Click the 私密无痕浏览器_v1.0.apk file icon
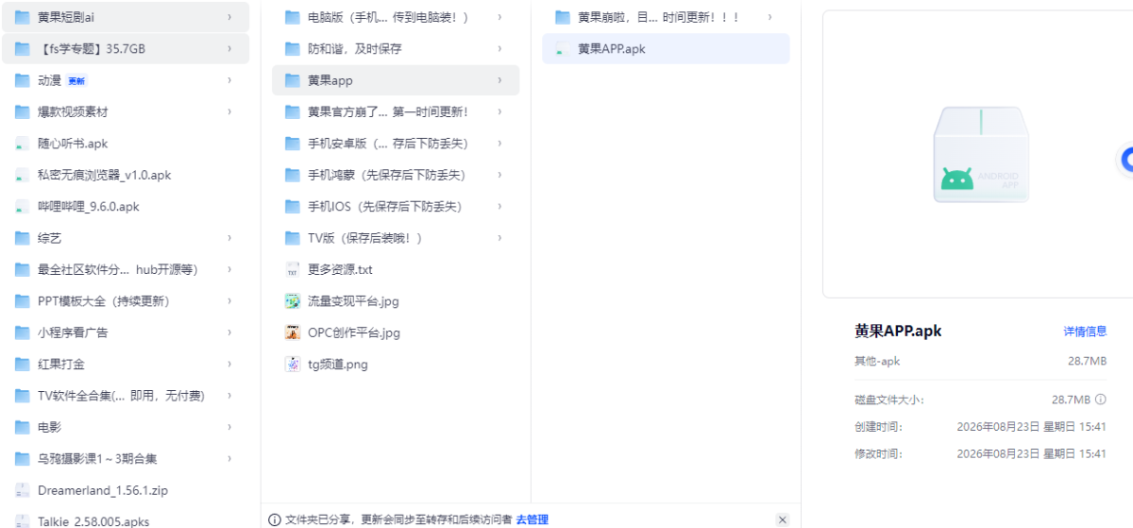Viewport: 1133px width, 528px height. click(x=22, y=175)
